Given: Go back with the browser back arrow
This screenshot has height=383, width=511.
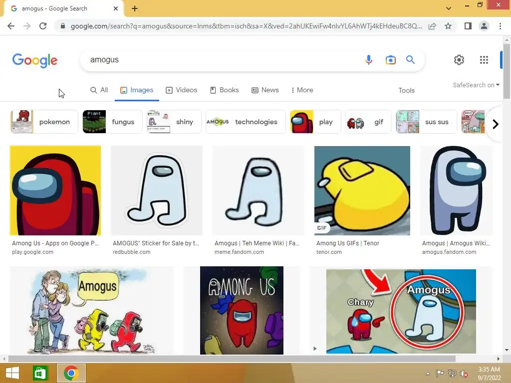Looking at the screenshot, I should 11,26.
